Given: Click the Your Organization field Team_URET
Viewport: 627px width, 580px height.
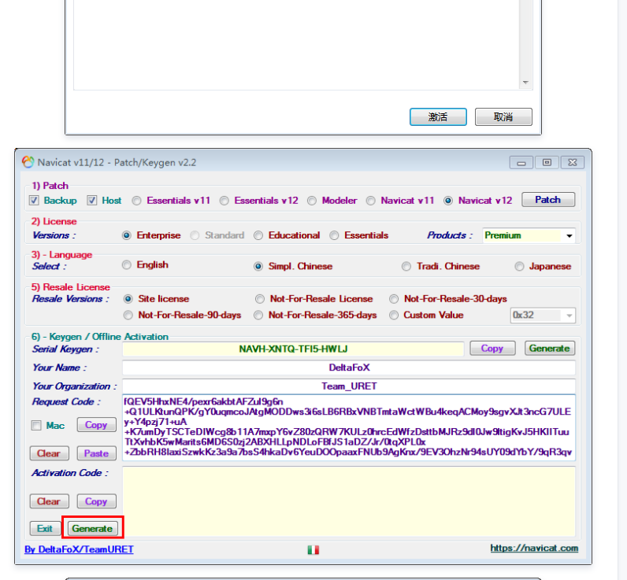Looking at the screenshot, I should pyautogui.click(x=349, y=386).
